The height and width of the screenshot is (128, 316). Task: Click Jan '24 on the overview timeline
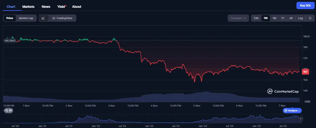tap(203, 126)
